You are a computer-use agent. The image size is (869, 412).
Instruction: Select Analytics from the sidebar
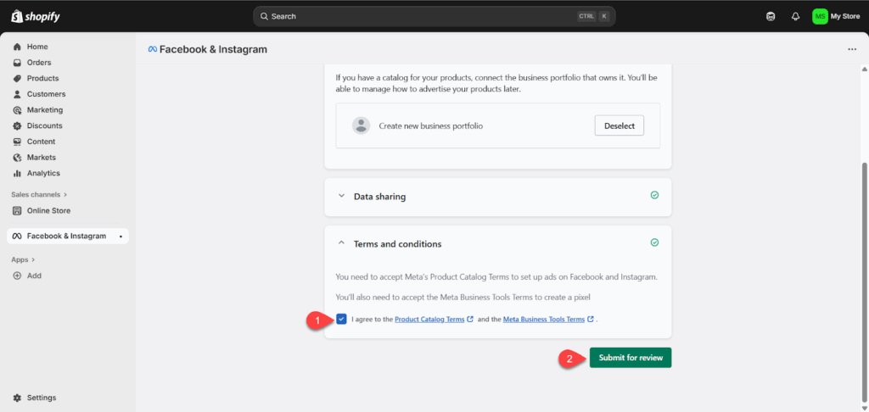43,173
